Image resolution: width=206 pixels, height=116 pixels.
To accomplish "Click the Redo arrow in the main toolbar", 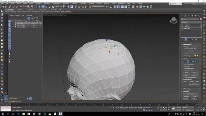I will point(6,7).
